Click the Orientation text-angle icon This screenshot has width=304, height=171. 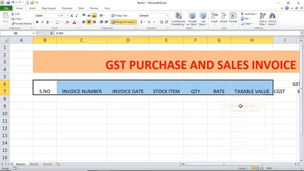[x=101, y=16]
